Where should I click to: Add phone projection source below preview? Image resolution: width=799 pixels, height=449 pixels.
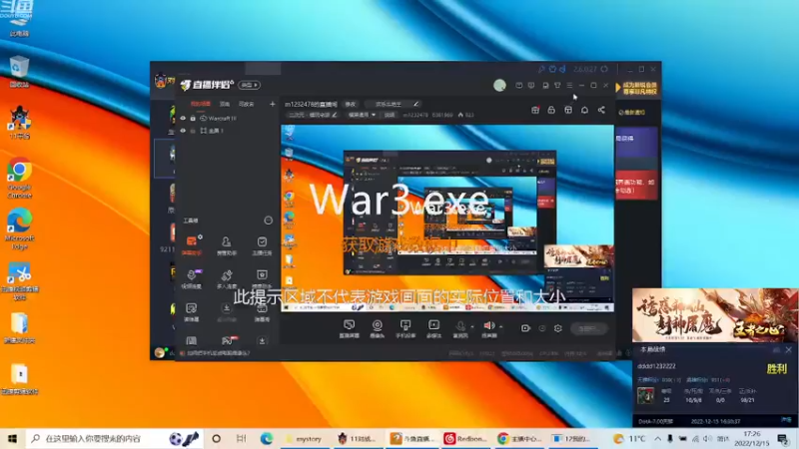(x=405, y=329)
